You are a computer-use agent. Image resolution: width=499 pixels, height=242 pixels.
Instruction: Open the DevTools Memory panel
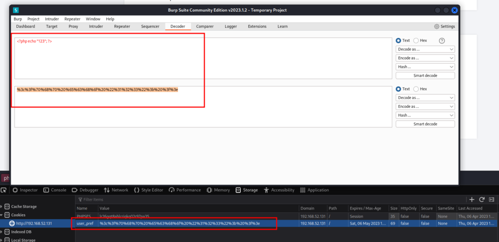218,190
